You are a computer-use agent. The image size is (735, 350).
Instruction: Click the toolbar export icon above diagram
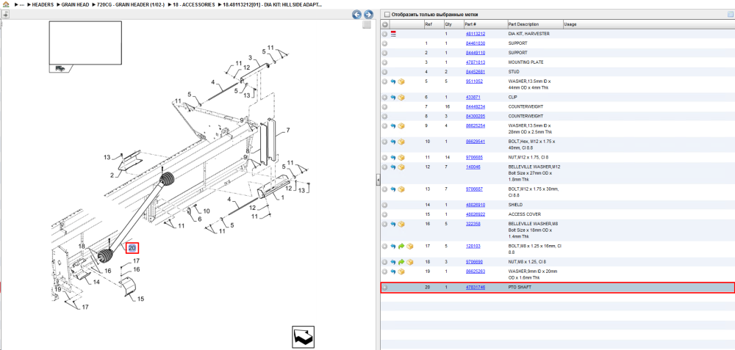tap(6, 15)
